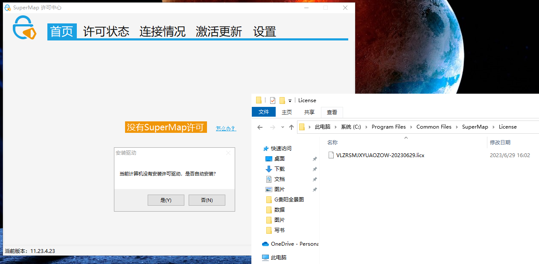
Task: Click the 2023/6/29 16:02 date cell
Action: 510,155
